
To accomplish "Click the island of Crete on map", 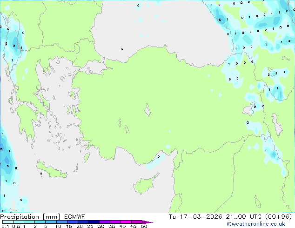I will click(51, 170).
